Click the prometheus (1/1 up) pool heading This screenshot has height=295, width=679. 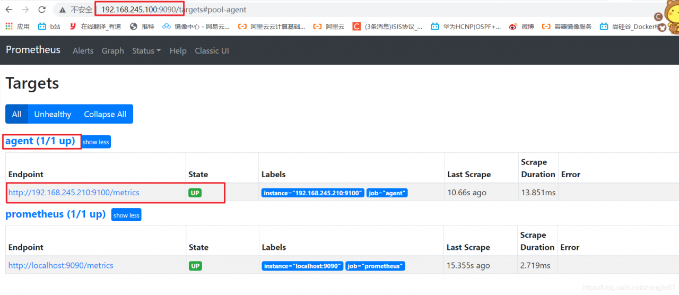pyautogui.click(x=56, y=214)
